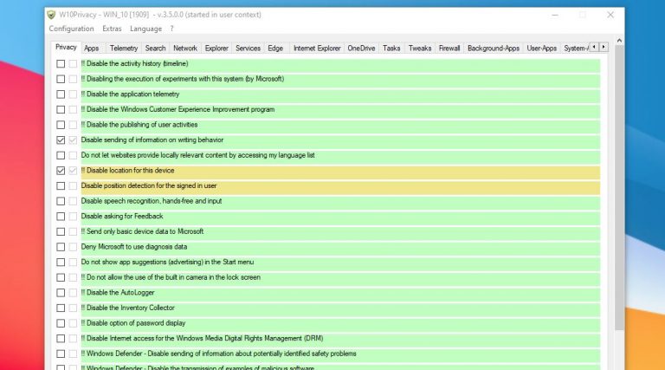Check 'Disable Internet access for Windows Media DRM'
Screen dimensions: 665x370
click(61, 339)
